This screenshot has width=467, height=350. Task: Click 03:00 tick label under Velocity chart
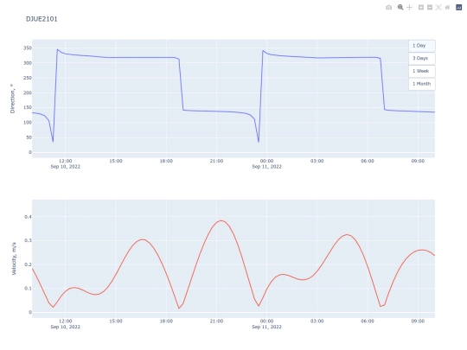[x=317, y=321]
